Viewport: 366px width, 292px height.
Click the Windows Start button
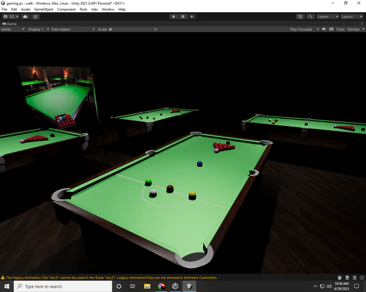pos(7,286)
